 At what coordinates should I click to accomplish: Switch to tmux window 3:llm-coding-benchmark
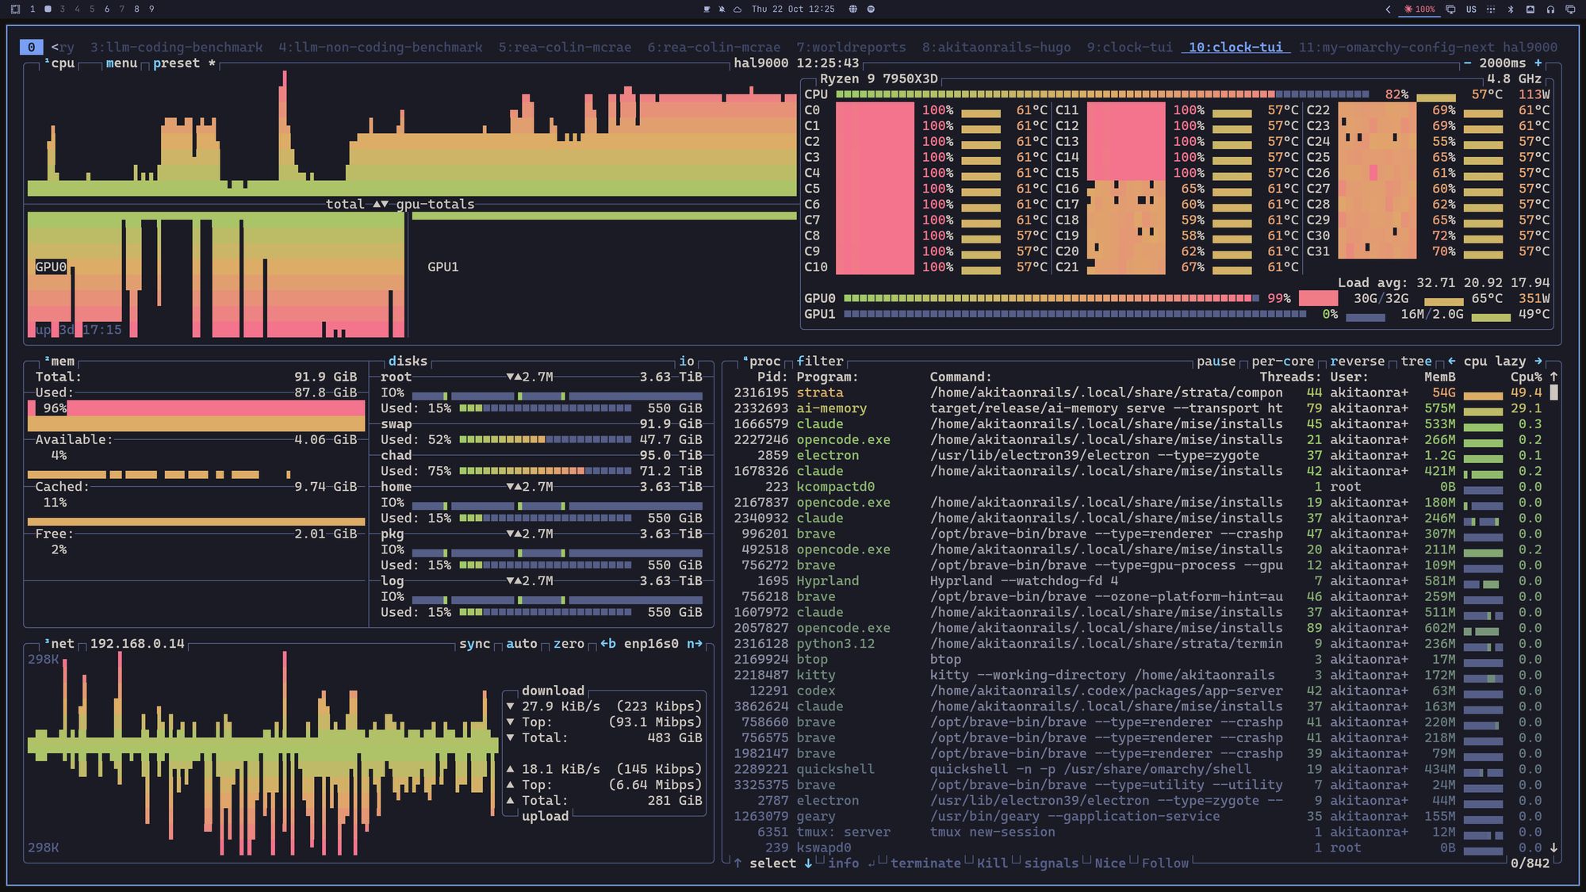tap(176, 47)
